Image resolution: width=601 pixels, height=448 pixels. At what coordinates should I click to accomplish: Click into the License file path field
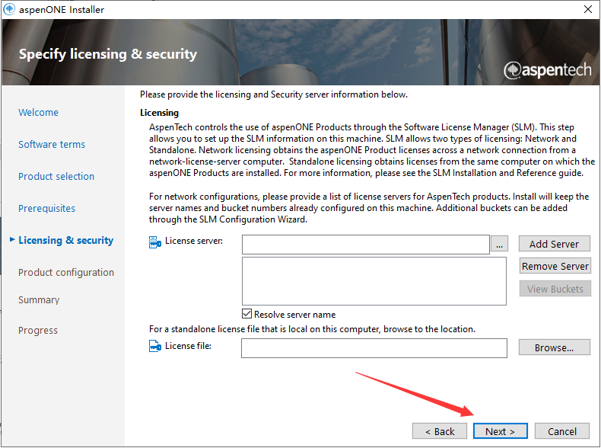coord(374,348)
